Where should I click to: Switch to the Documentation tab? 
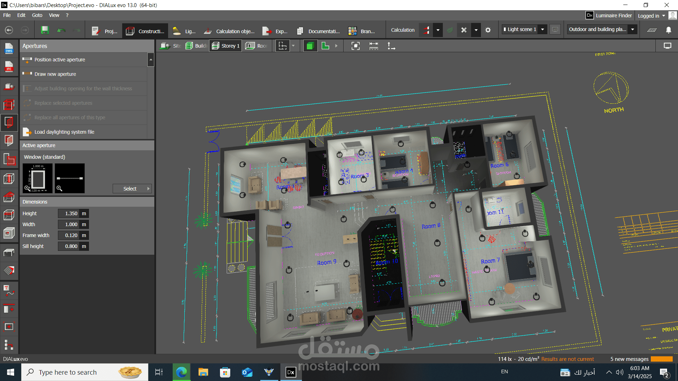pos(319,31)
